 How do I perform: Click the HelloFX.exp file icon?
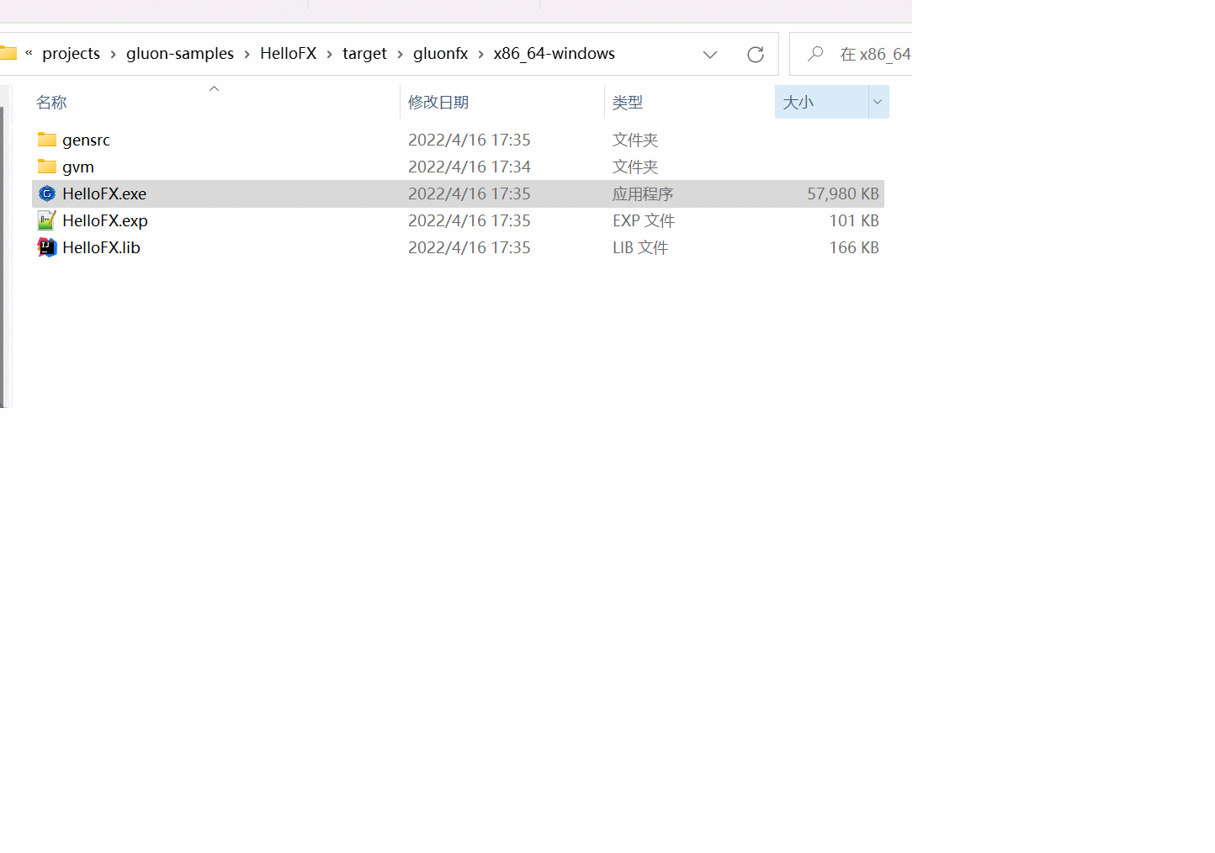pos(47,220)
